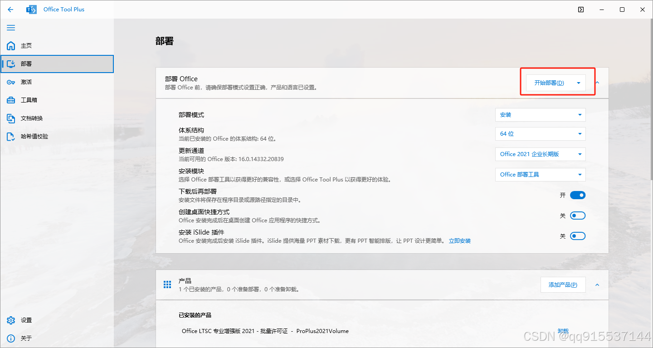Screen dimensions: 653x348
Task: Go to 主页 in sidebar
Action: 57,46
